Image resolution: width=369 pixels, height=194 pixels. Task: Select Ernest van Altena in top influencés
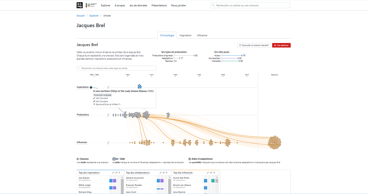(x=182, y=185)
